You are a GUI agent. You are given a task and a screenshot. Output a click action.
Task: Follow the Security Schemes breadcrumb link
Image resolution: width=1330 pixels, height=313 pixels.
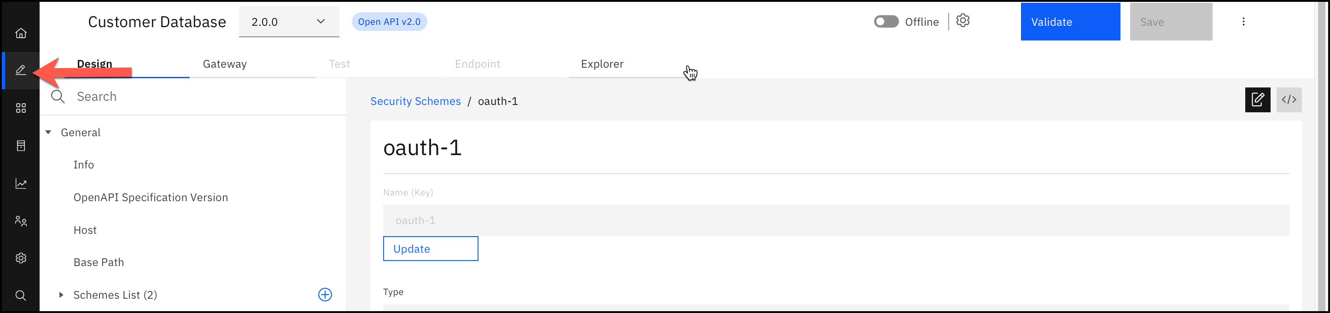pyautogui.click(x=415, y=101)
